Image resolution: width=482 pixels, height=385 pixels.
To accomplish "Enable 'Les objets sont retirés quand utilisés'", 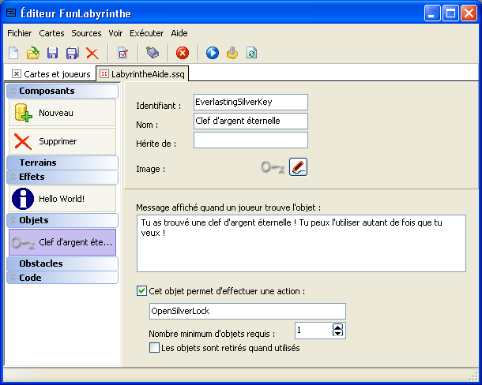I will [155, 347].
